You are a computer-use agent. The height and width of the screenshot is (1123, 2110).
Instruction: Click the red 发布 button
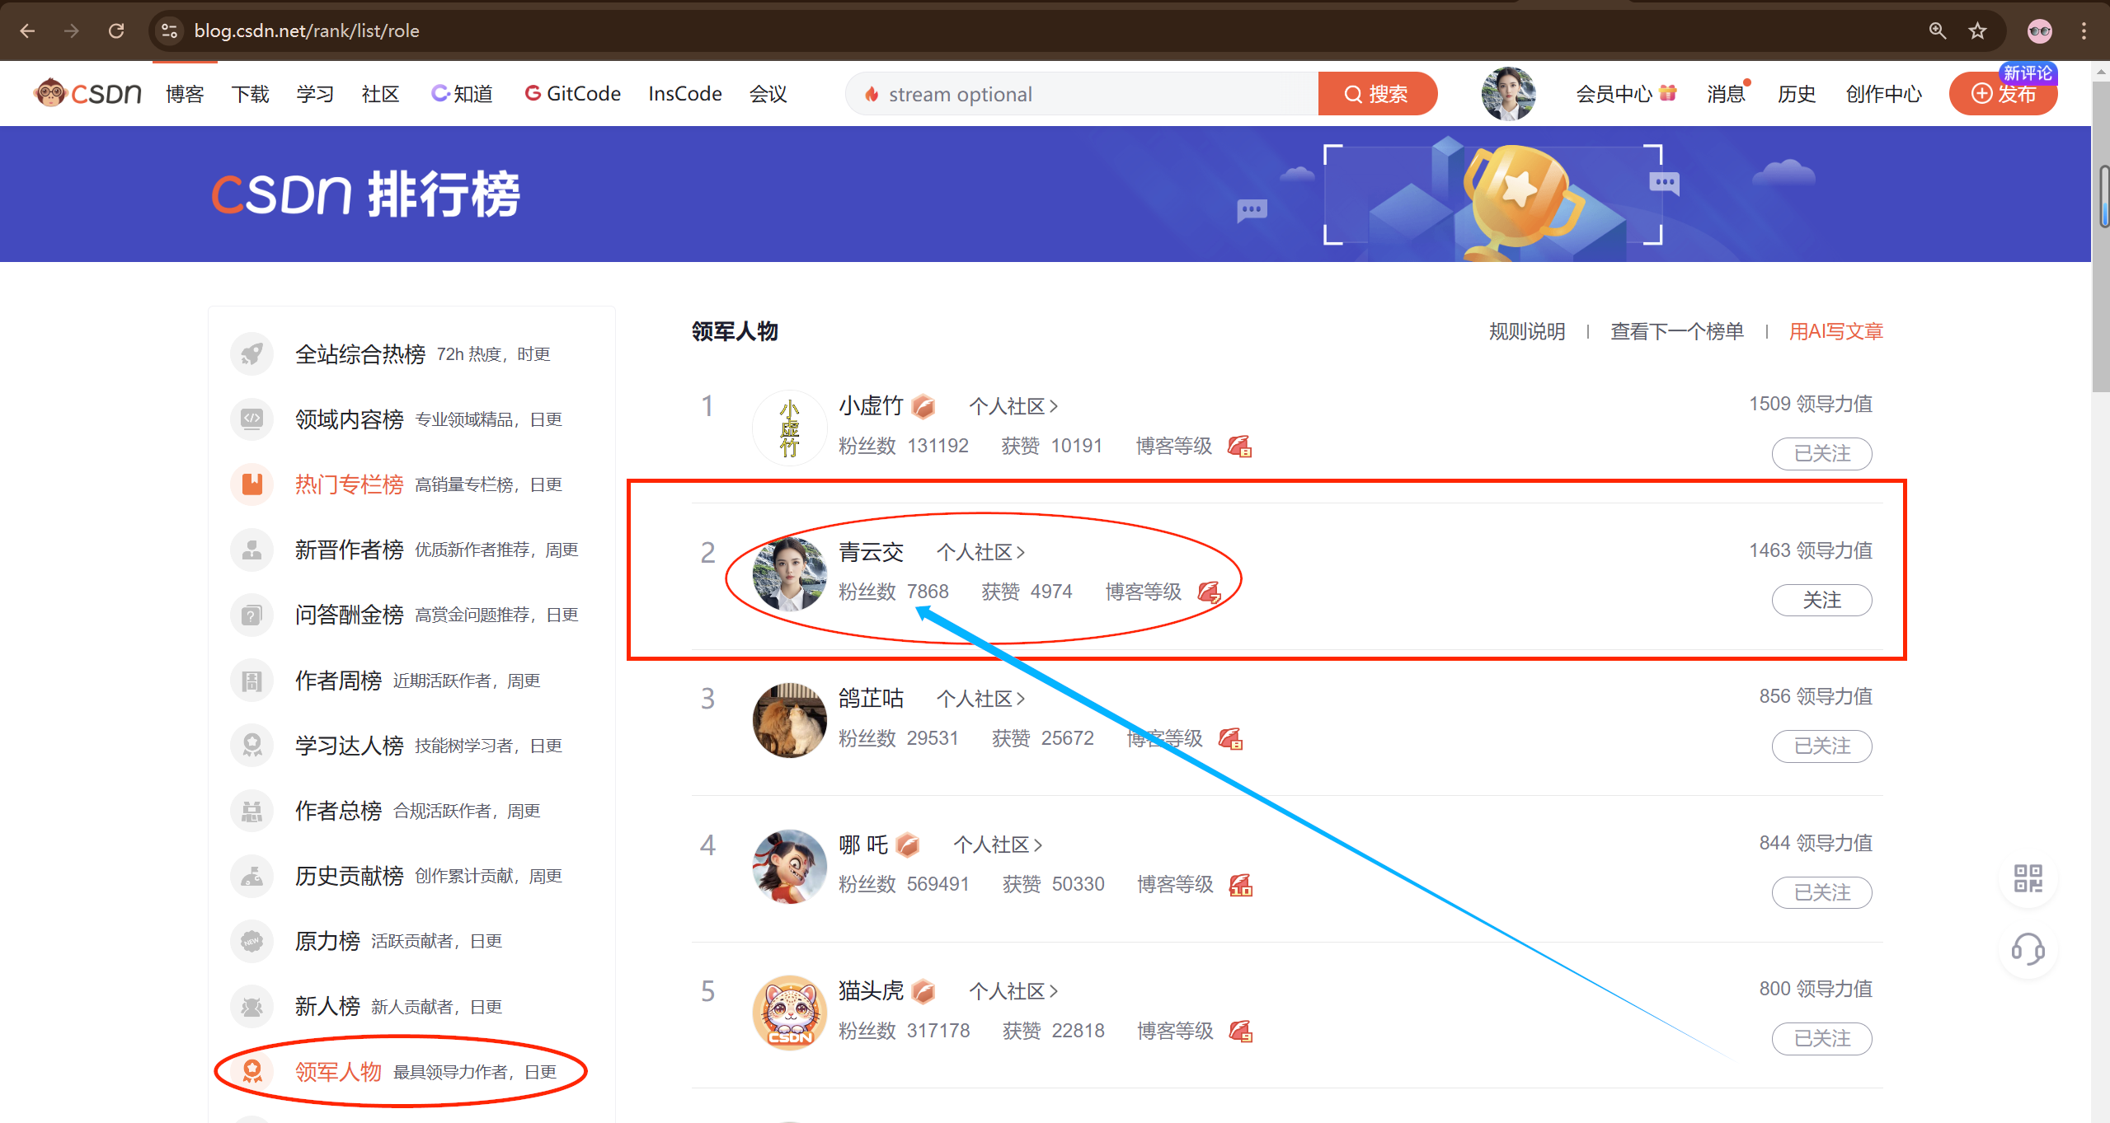point(2004,94)
